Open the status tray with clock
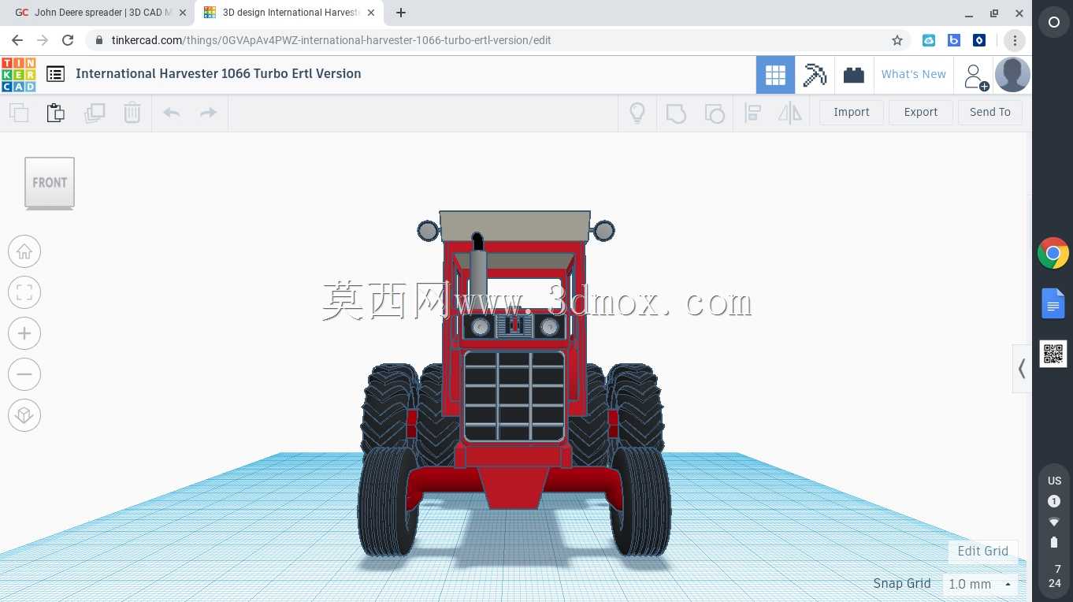 click(x=1054, y=532)
